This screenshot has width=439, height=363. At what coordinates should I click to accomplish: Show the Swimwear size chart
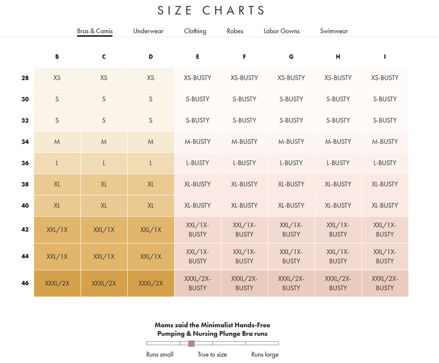[x=334, y=31]
